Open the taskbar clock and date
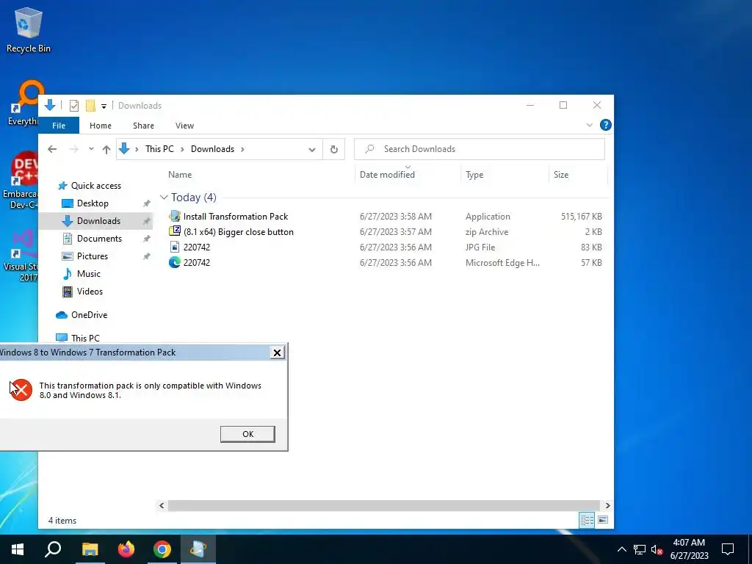Screen dimensions: 752x564 tap(689, 549)
